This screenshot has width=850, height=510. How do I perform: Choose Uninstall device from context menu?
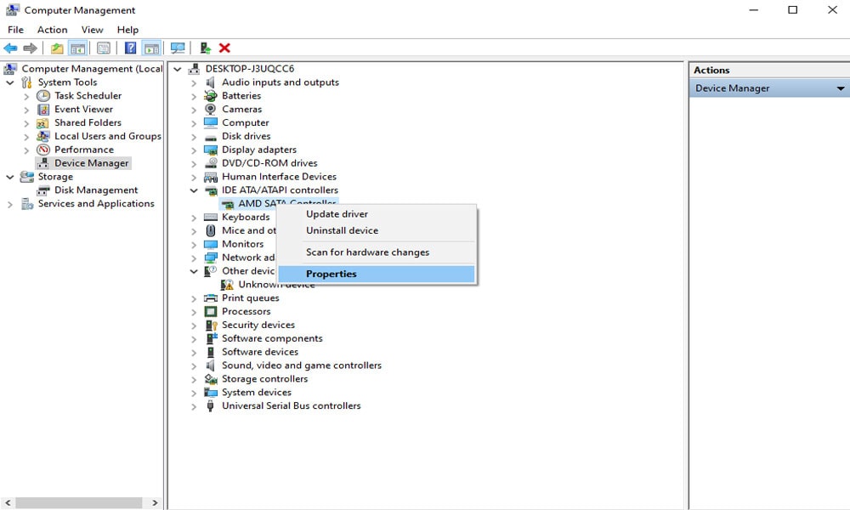tap(377, 230)
